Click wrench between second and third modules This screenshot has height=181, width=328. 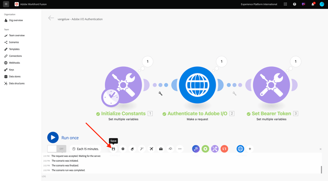(x=234, y=94)
